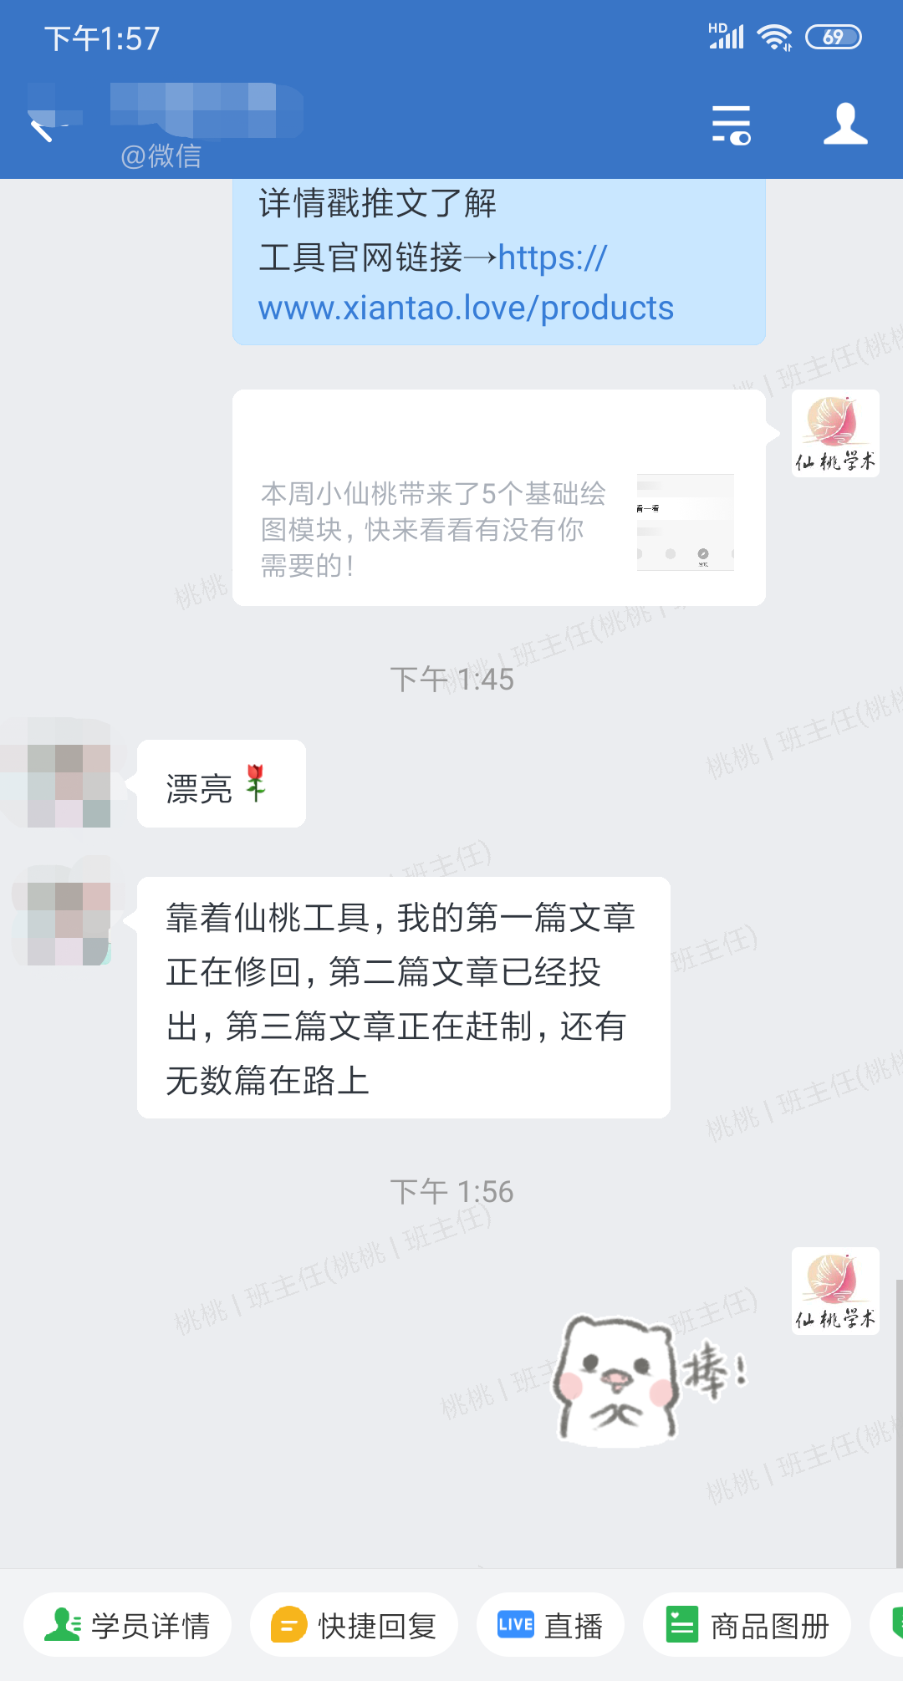Screen dimensions: 903x1681
Task: Select the 直播 live option
Action: click(550, 1625)
